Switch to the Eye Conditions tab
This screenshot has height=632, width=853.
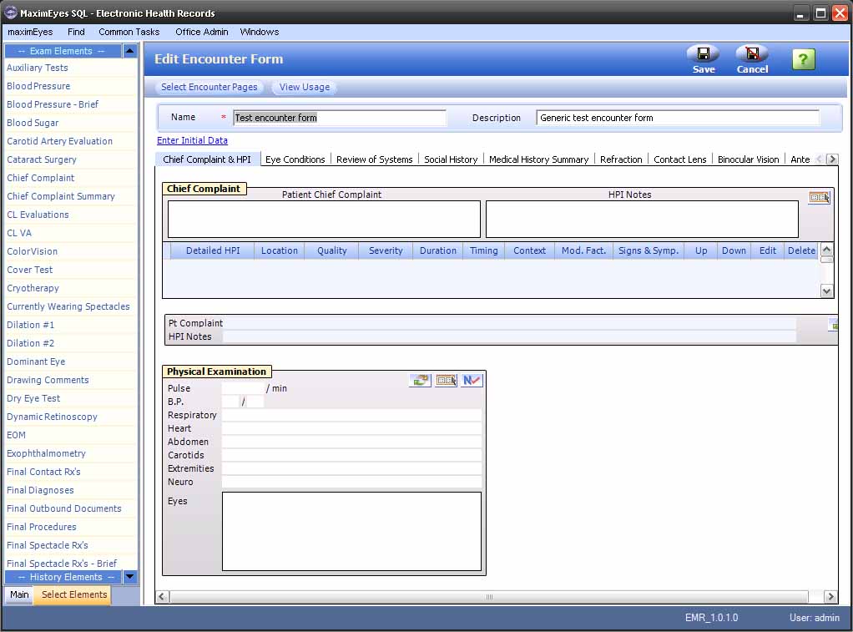(295, 159)
